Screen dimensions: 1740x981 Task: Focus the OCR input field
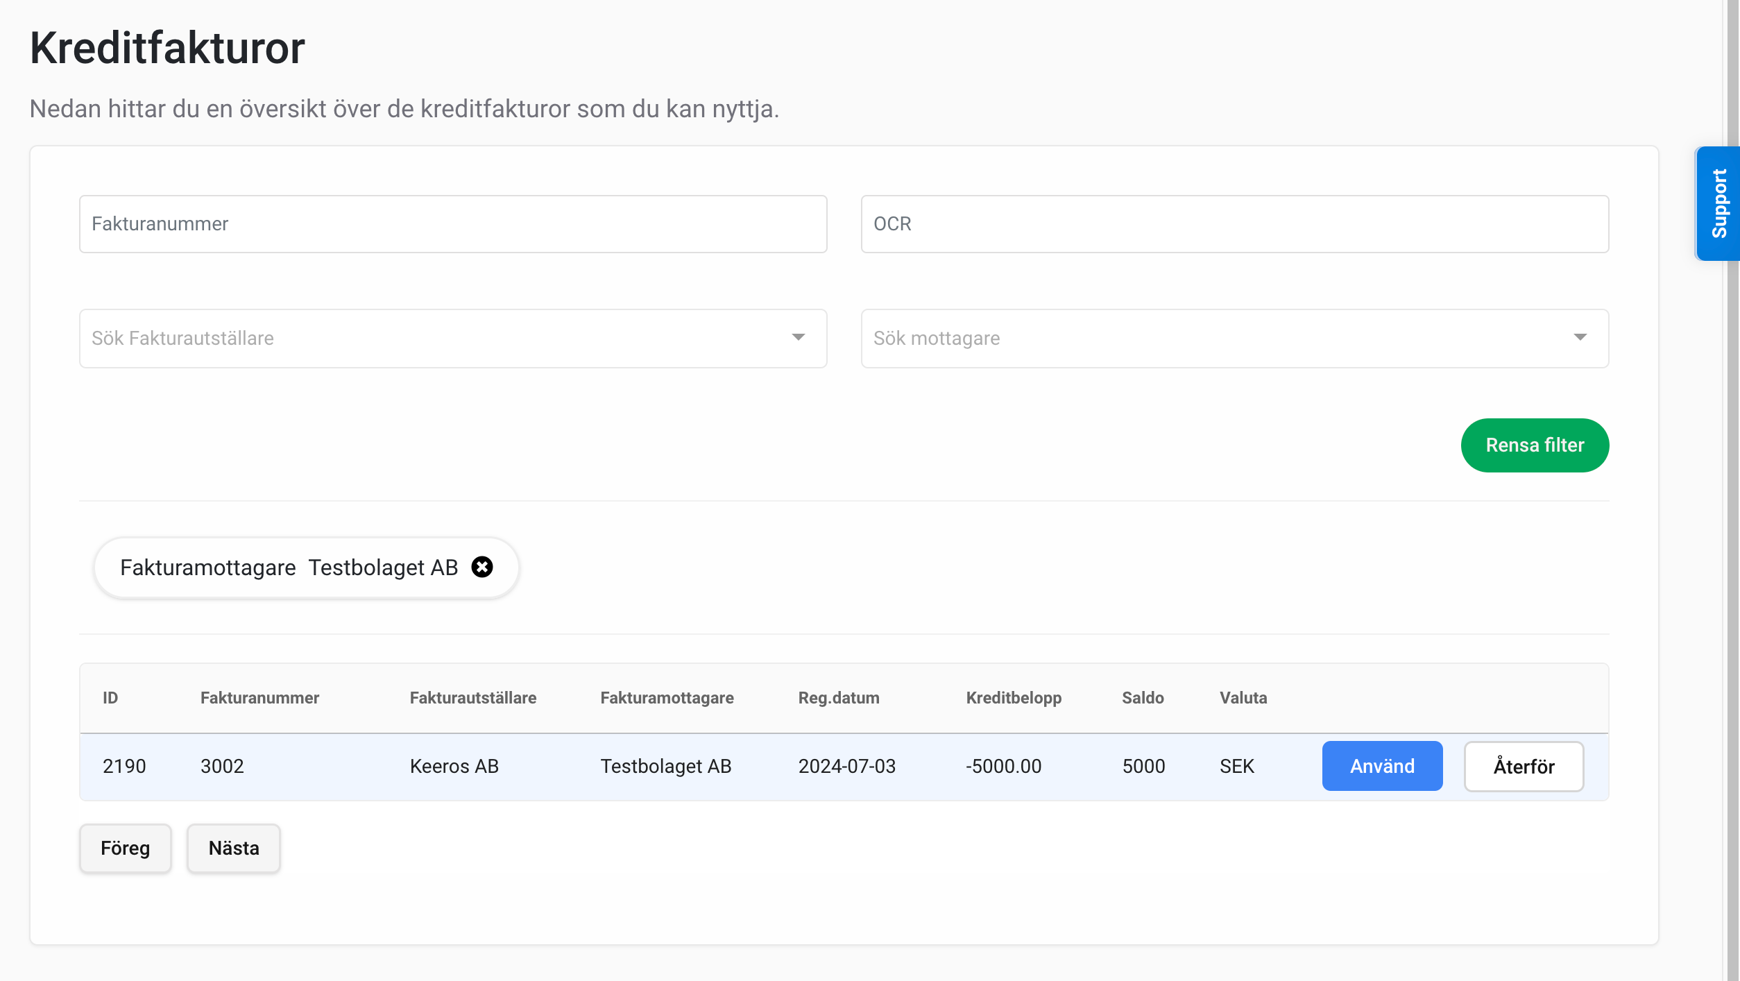[1234, 223]
